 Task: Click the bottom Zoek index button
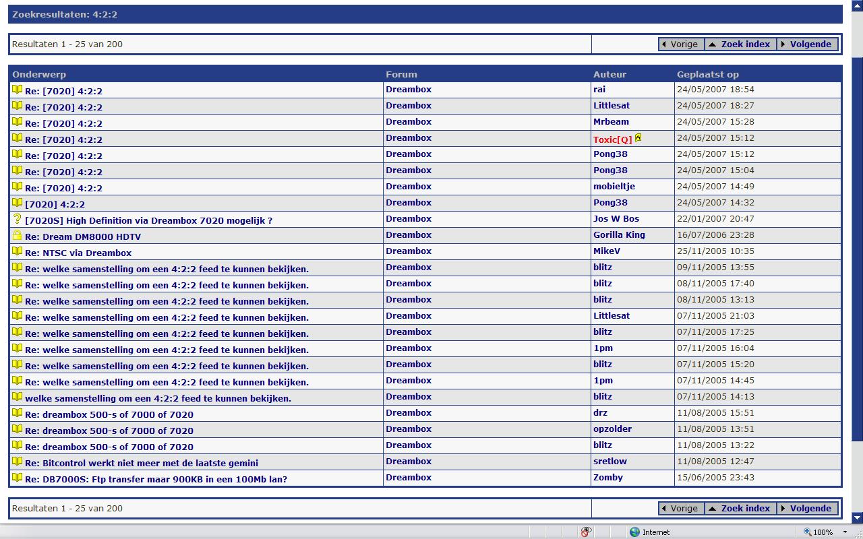point(740,509)
